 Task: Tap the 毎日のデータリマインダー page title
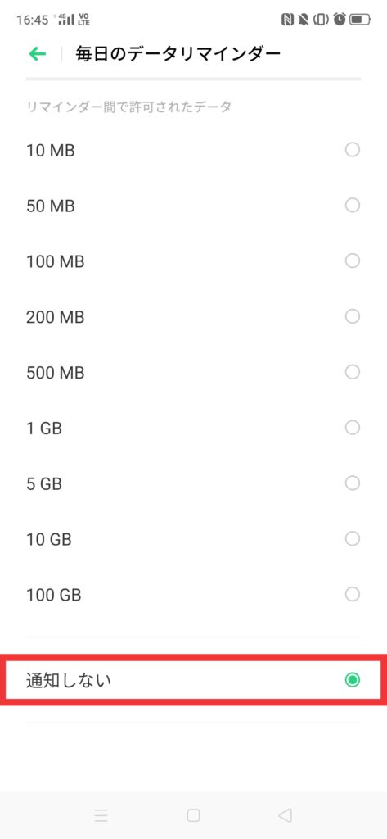coord(178,54)
